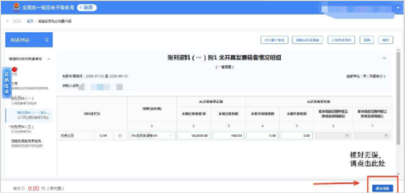Collapse the VAT declaration form group in sidebar
Viewport: 405px width, 193px height.
click(49, 59)
